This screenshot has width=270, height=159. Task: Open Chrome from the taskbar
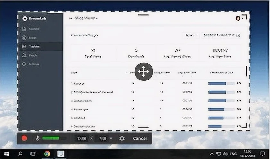click(x=47, y=154)
